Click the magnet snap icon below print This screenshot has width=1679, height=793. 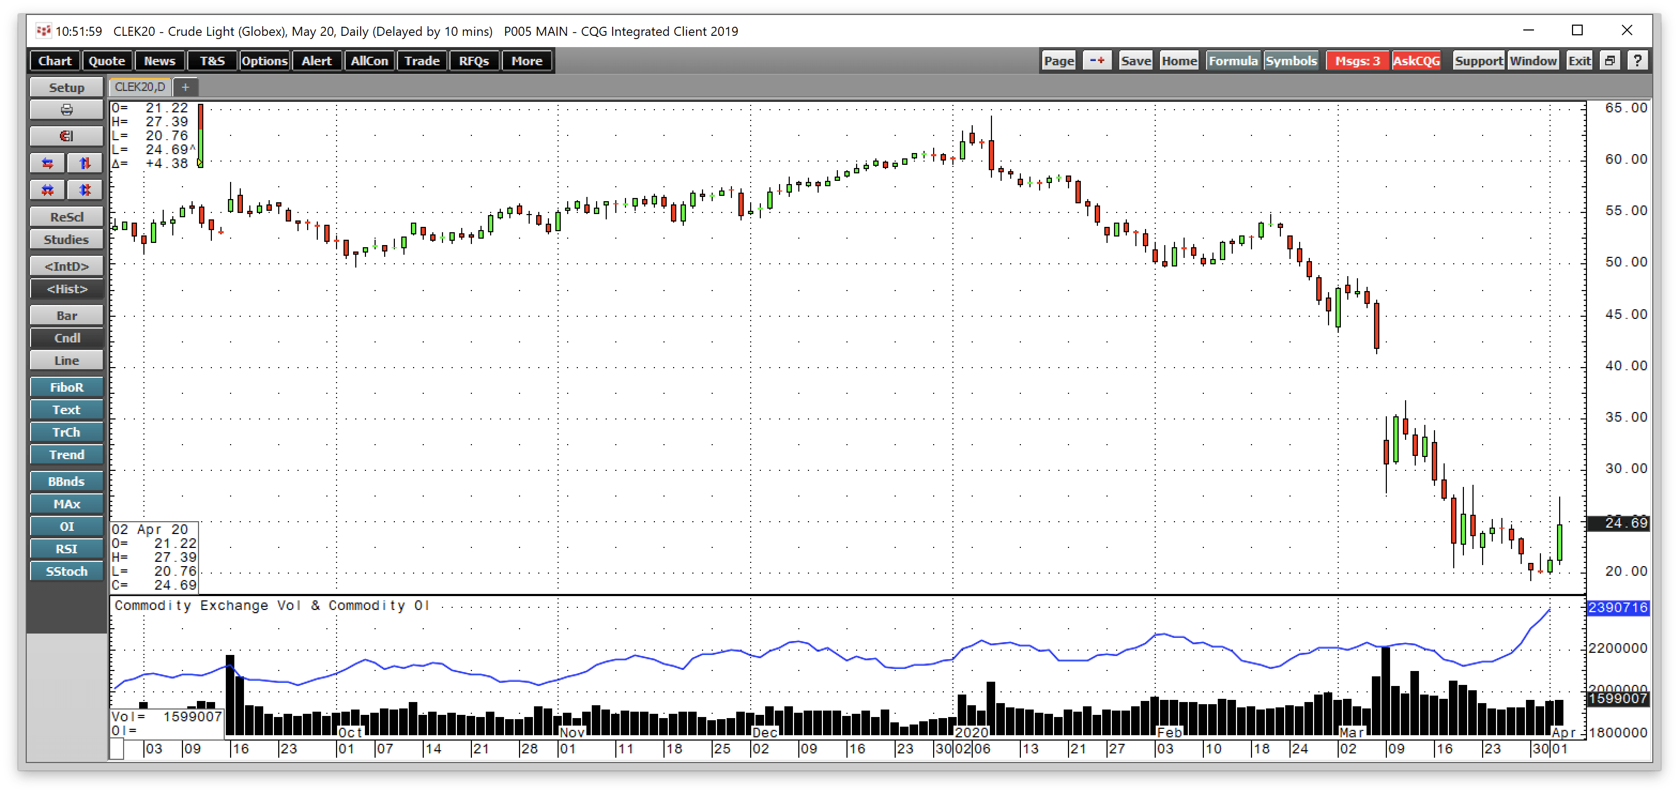pos(66,136)
